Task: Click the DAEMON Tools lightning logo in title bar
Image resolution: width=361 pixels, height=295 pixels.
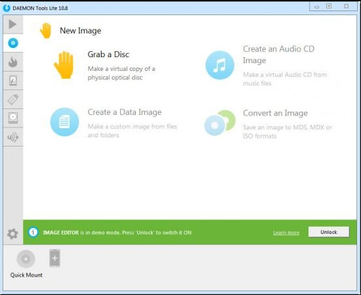Action: click(7, 8)
